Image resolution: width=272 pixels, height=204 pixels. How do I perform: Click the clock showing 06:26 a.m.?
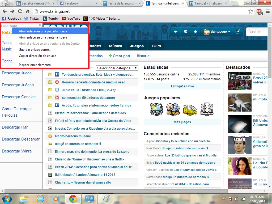coord(257,197)
